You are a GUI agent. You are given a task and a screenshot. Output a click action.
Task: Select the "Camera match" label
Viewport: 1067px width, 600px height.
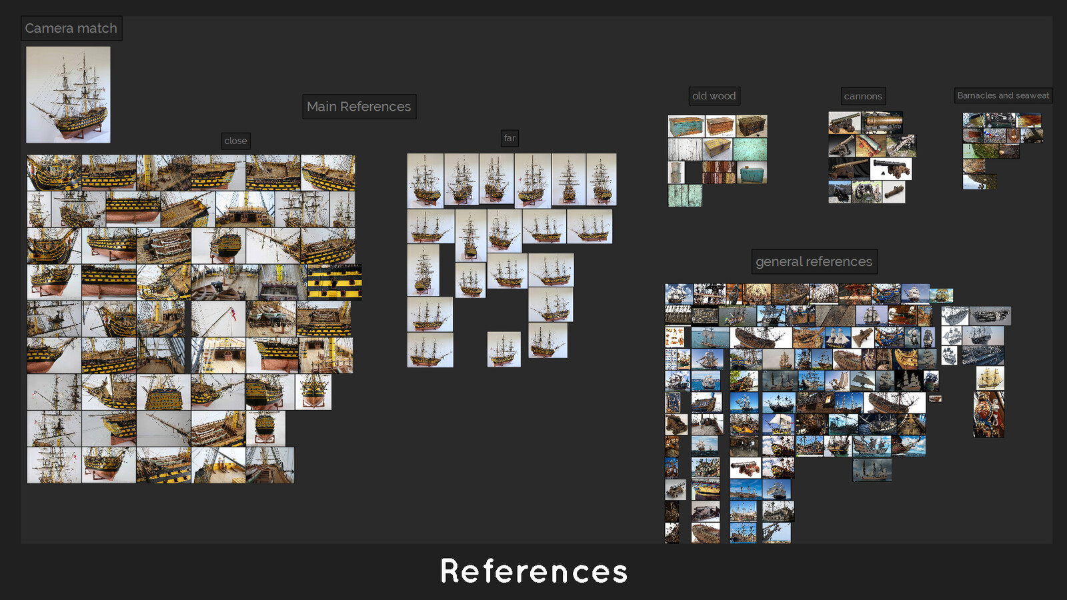(x=71, y=29)
